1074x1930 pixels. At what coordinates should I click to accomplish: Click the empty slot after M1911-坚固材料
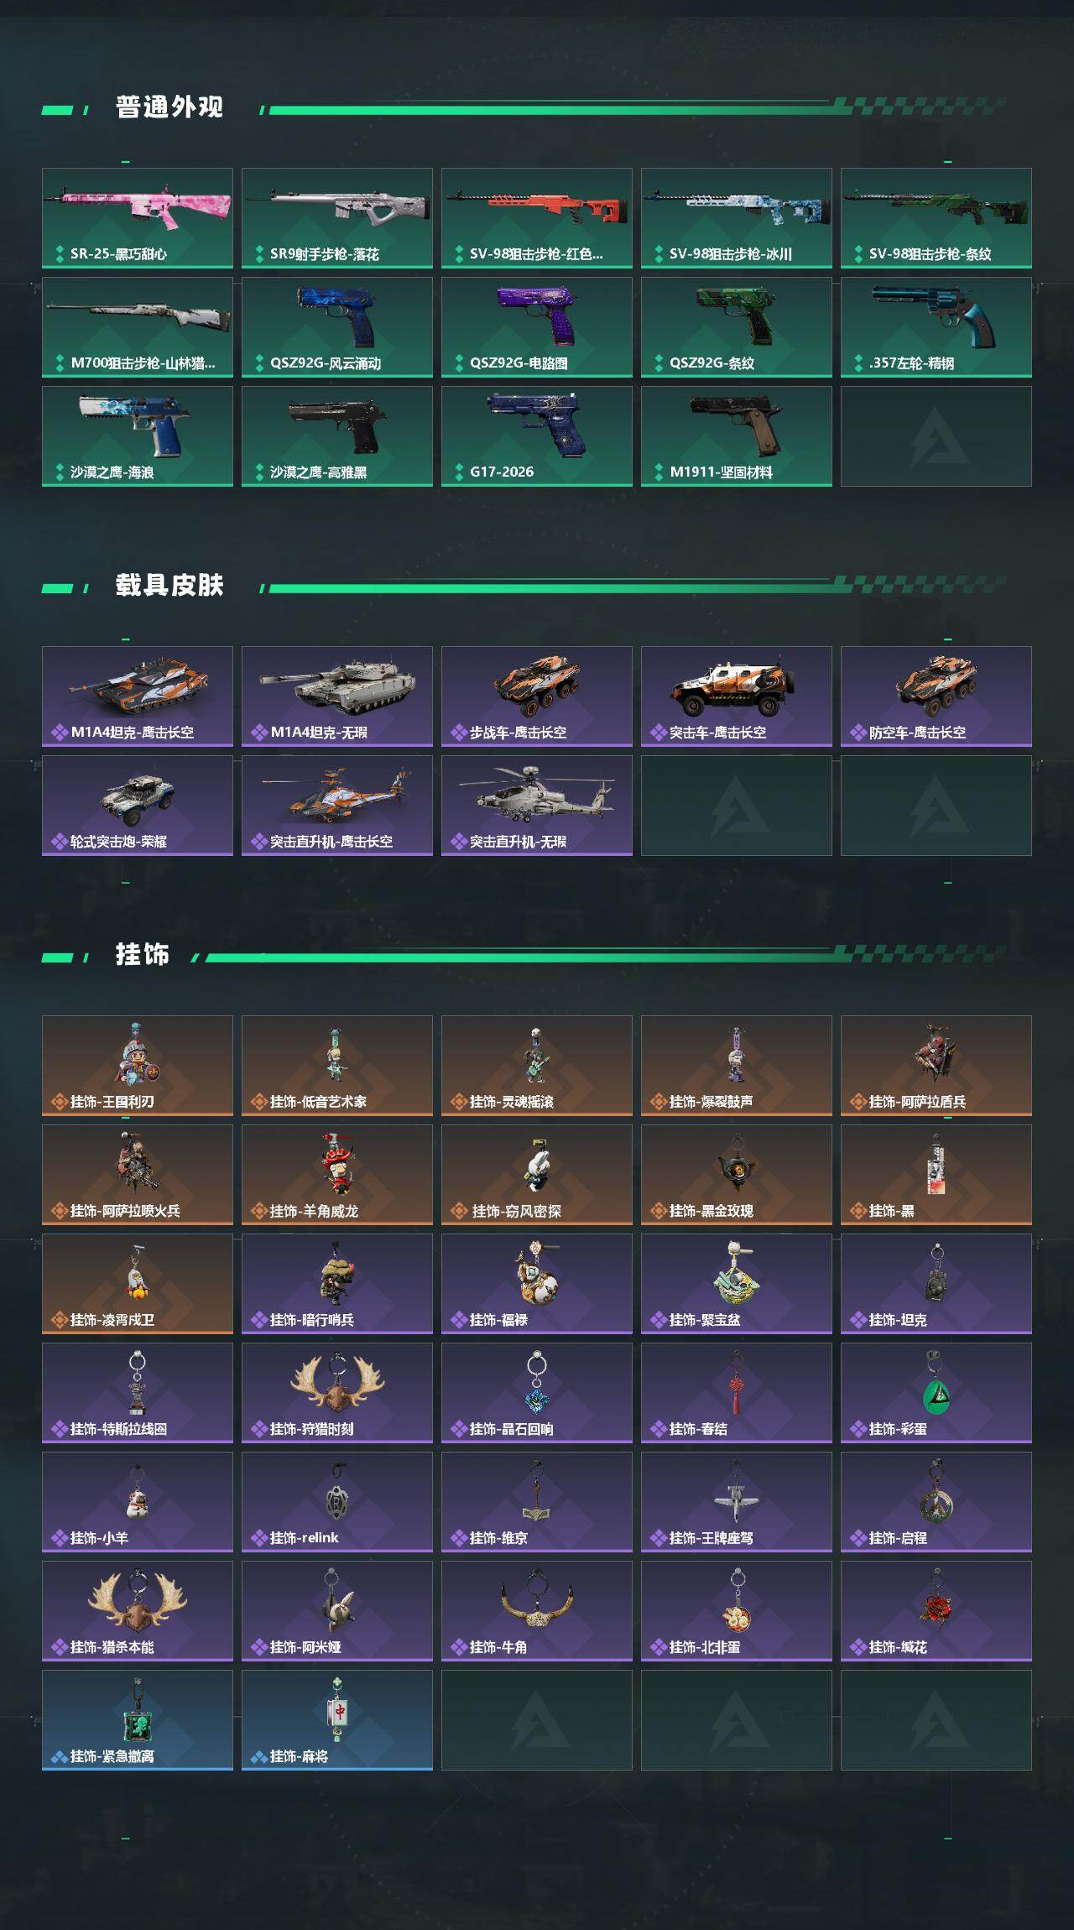click(x=936, y=436)
